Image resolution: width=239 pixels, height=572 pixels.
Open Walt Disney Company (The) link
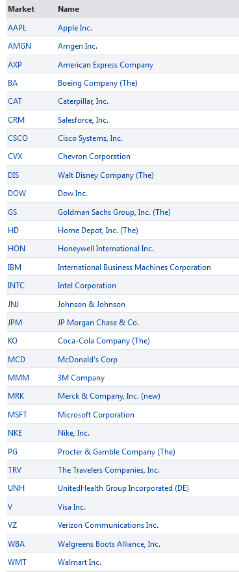[x=105, y=175]
